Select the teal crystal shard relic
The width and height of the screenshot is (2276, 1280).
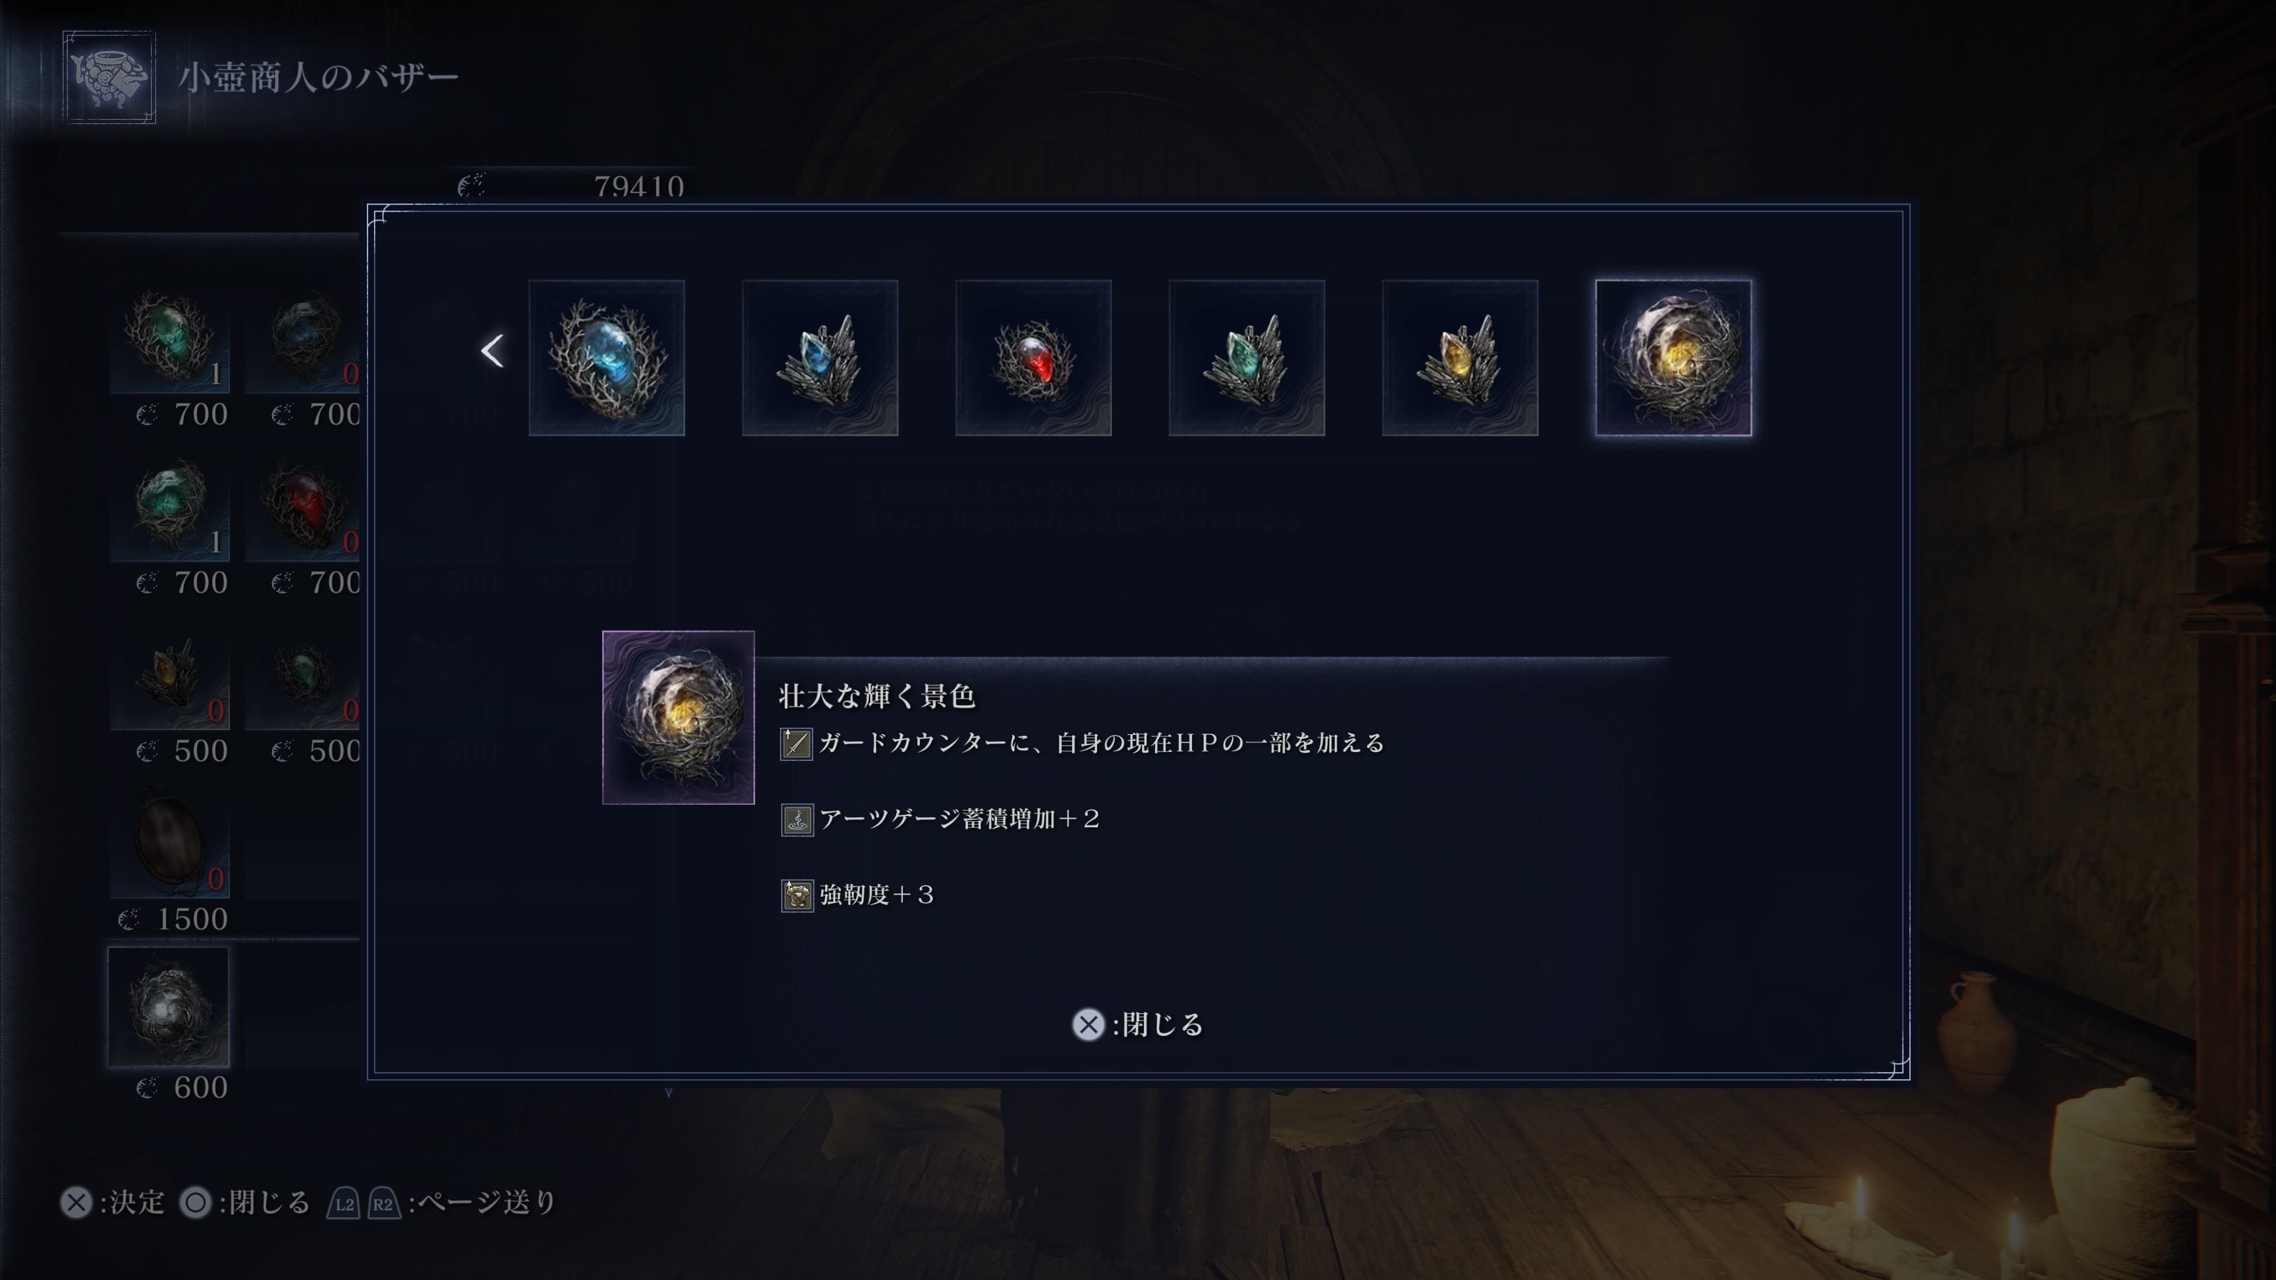click(1246, 358)
